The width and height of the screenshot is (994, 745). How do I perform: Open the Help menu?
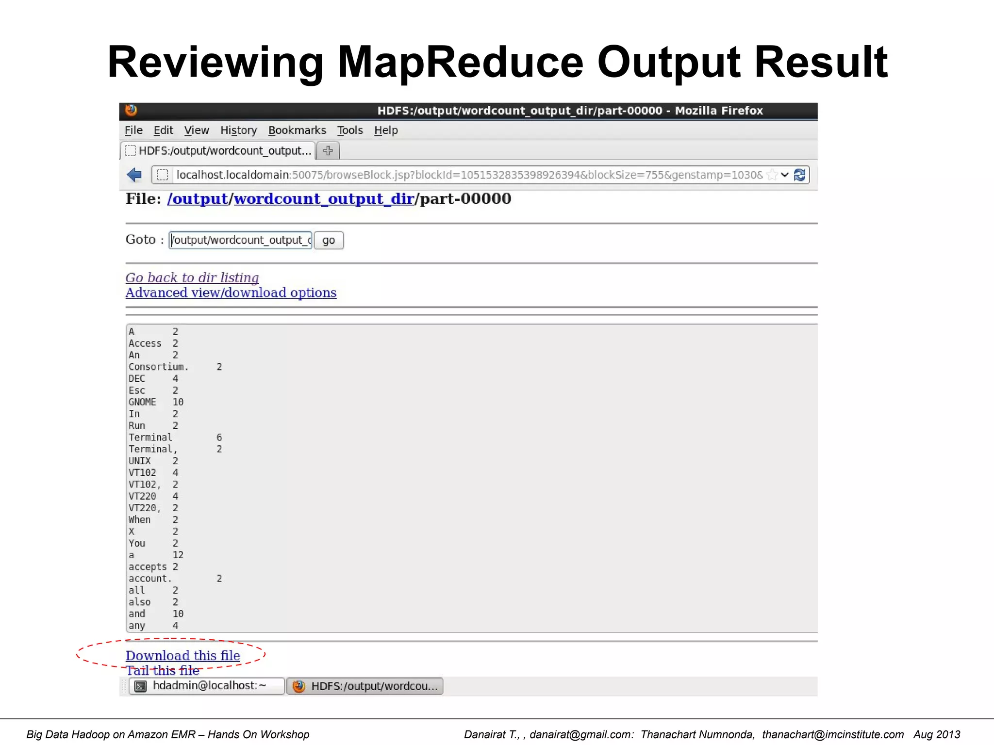[386, 130]
